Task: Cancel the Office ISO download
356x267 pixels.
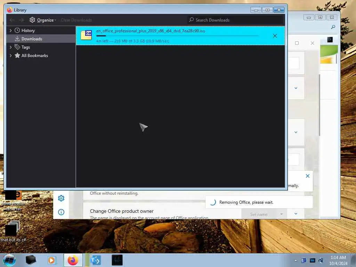Action: coord(275,36)
